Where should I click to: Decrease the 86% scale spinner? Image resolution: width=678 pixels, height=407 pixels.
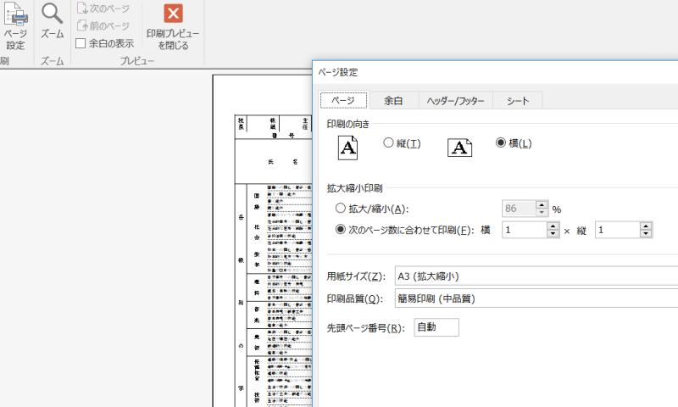point(542,212)
